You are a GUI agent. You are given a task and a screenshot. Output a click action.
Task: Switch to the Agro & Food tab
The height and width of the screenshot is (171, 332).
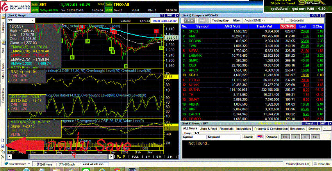click(x=209, y=129)
